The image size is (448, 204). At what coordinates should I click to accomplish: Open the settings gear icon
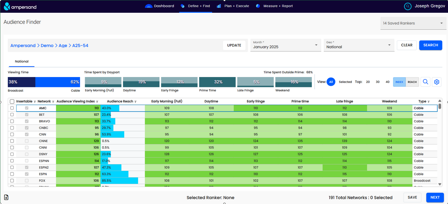(436, 82)
